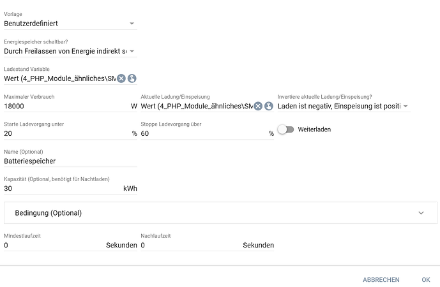
Task: Open variable picker for Ladestand Variable
Action: coord(132,78)
